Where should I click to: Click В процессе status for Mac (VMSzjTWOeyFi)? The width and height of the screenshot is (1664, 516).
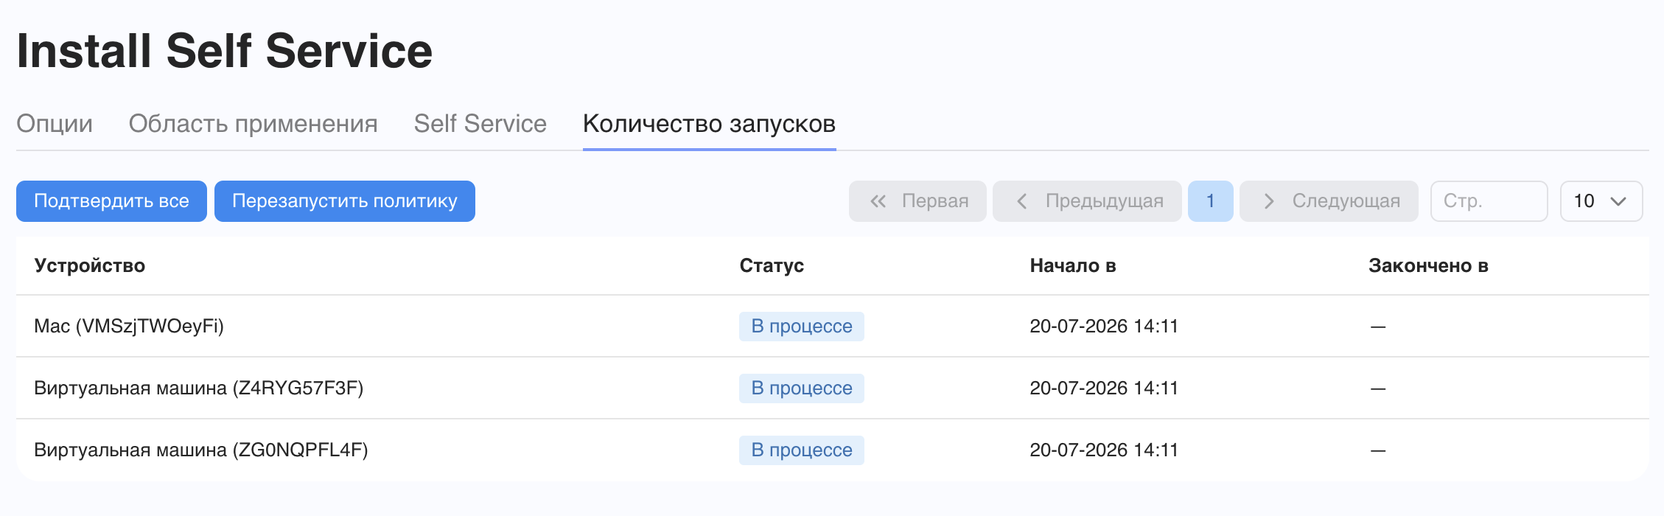coord(802,326)
